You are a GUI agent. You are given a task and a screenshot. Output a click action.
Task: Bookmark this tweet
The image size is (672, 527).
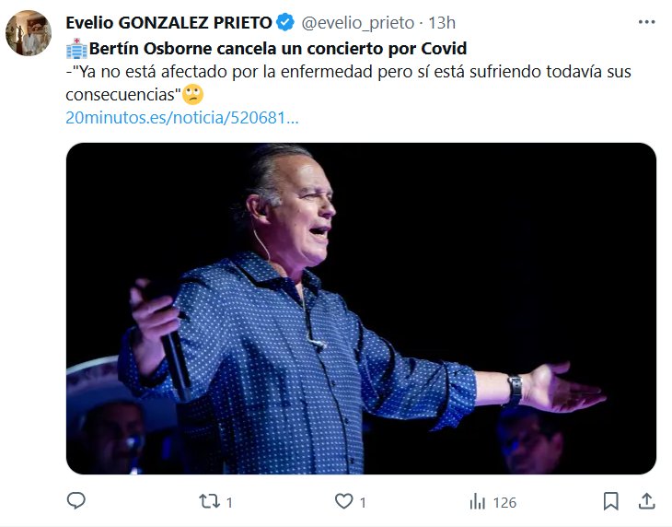(610, 501)
